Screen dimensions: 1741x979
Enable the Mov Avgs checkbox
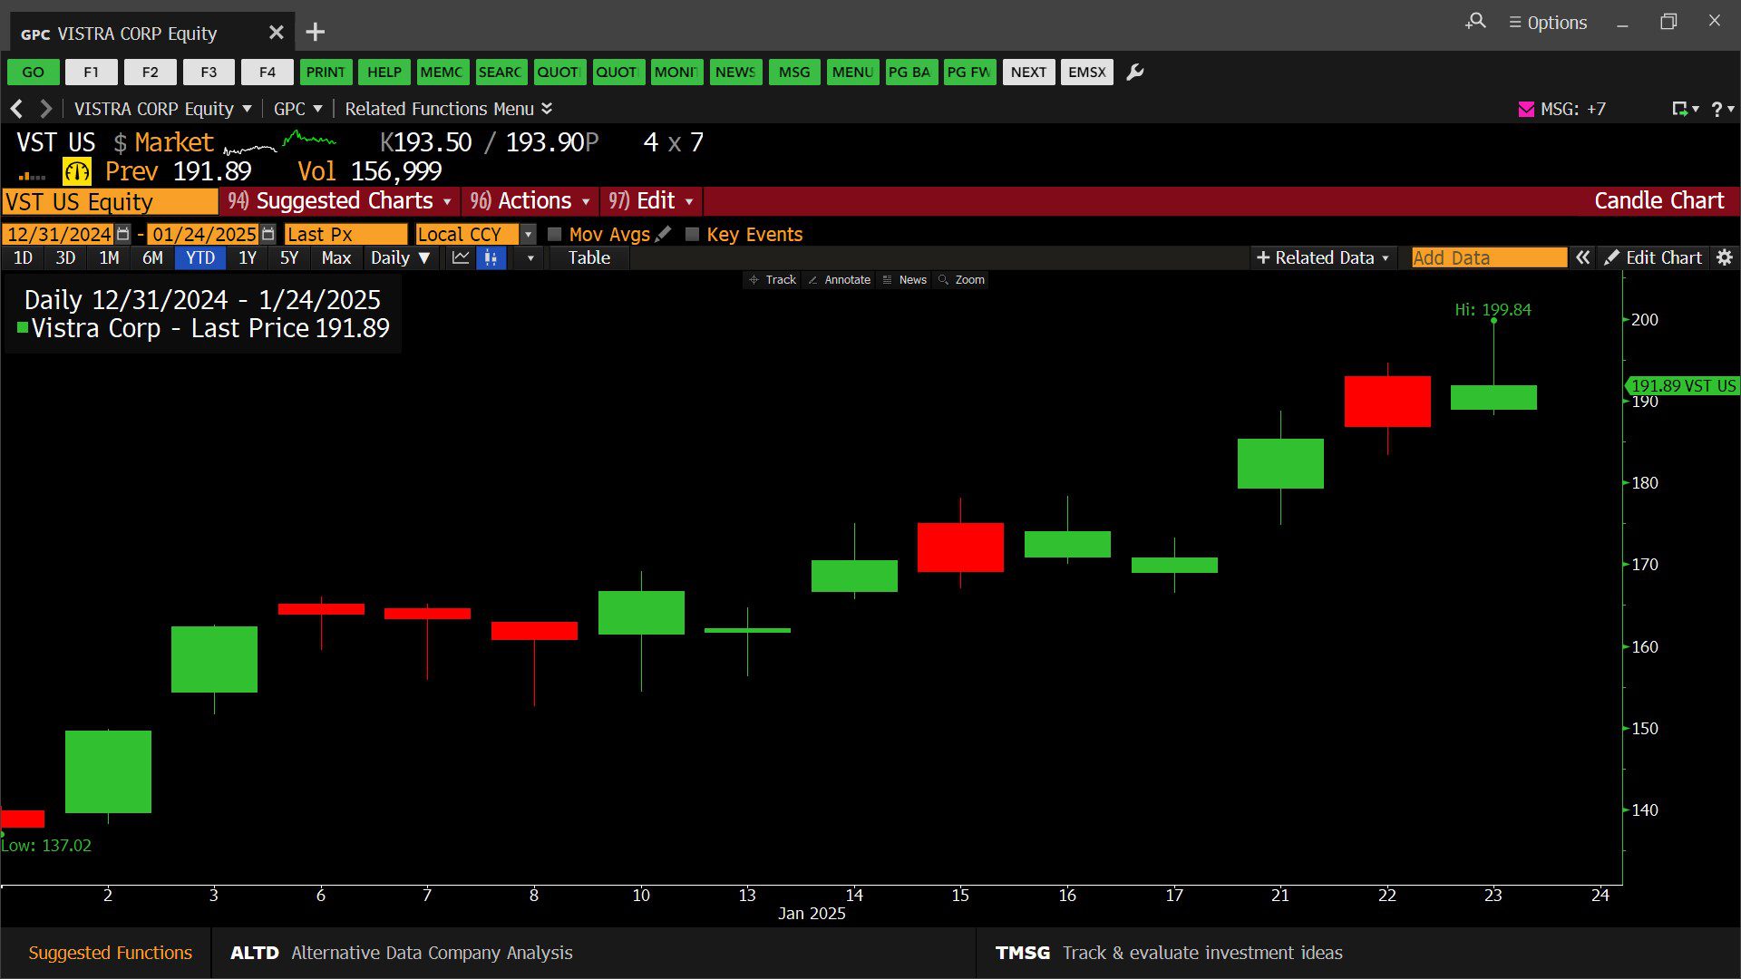[x=555, y=234]
